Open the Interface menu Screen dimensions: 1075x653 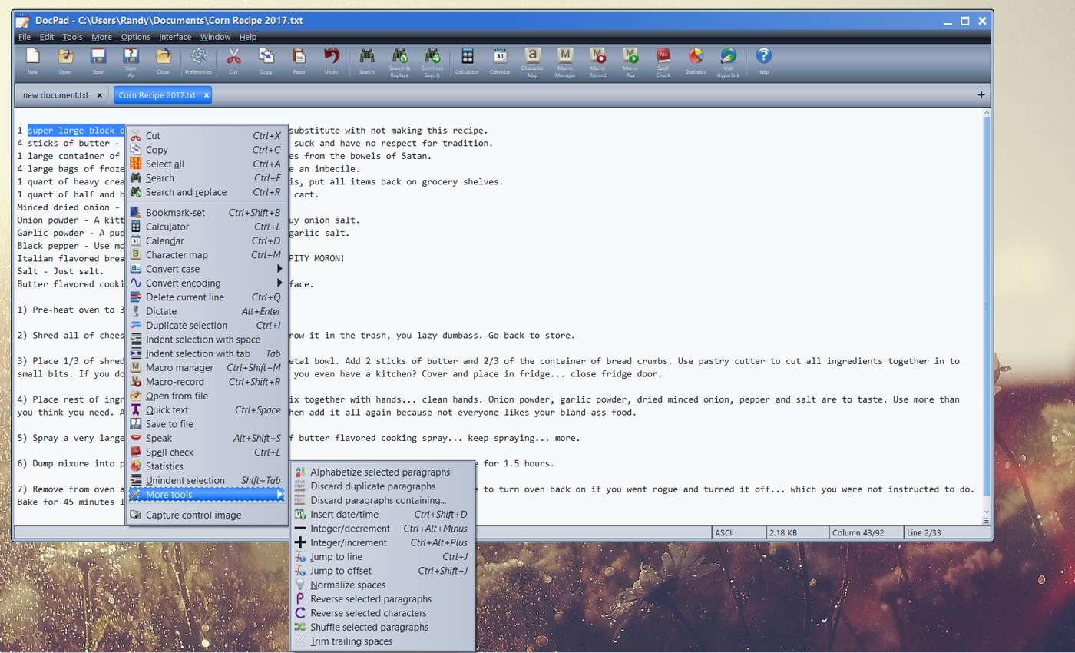coord(175,37)
